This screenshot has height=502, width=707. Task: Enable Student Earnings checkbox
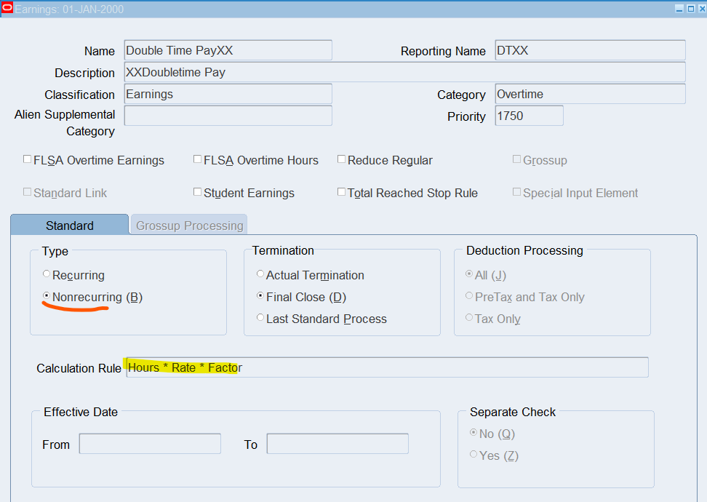click(197, 192)
